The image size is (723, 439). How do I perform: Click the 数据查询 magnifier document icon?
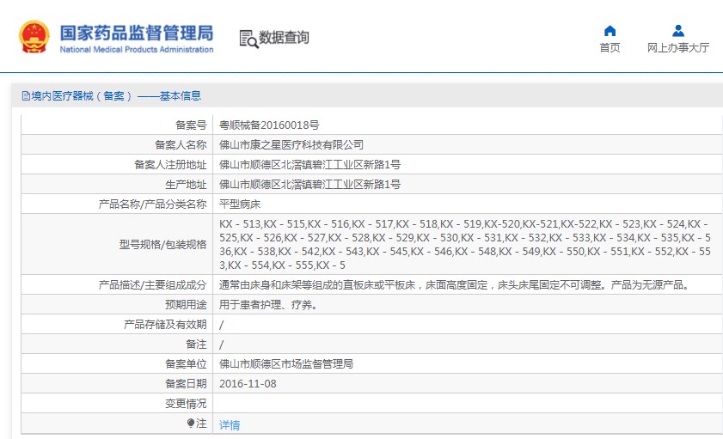(x=248, y=39)
